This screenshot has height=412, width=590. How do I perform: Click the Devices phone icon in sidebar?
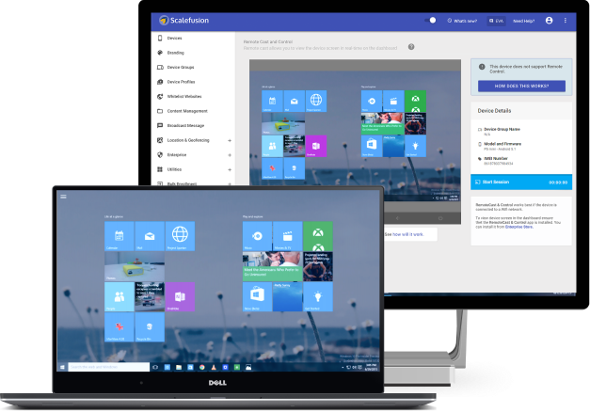click(160, 38)
